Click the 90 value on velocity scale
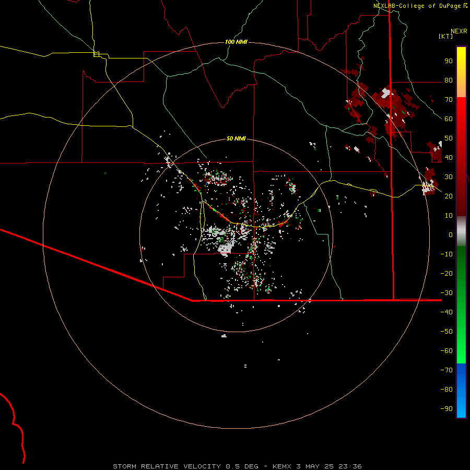The width and height of the screenshot is (470, 470). pyautogui.click(x=449, y=61)
